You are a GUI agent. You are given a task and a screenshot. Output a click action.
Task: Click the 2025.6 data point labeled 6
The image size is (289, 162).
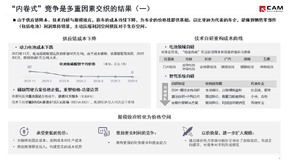tap(132, 77)
